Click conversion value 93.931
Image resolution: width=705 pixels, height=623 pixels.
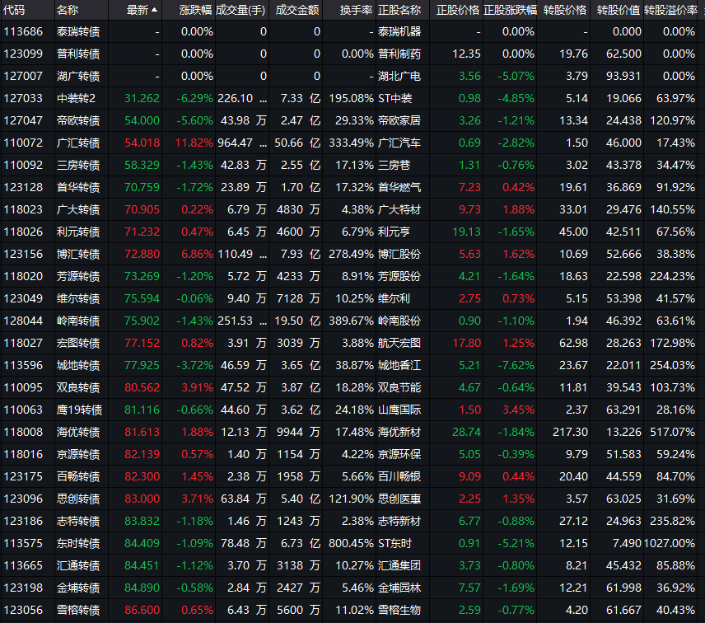tap(623, 76)
